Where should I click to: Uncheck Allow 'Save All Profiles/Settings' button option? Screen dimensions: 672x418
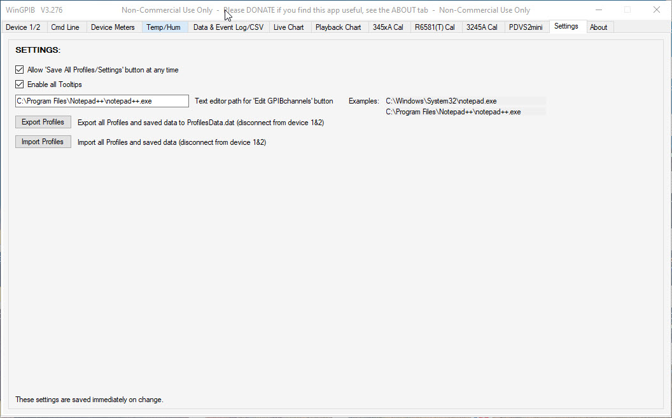pos(19,70)
